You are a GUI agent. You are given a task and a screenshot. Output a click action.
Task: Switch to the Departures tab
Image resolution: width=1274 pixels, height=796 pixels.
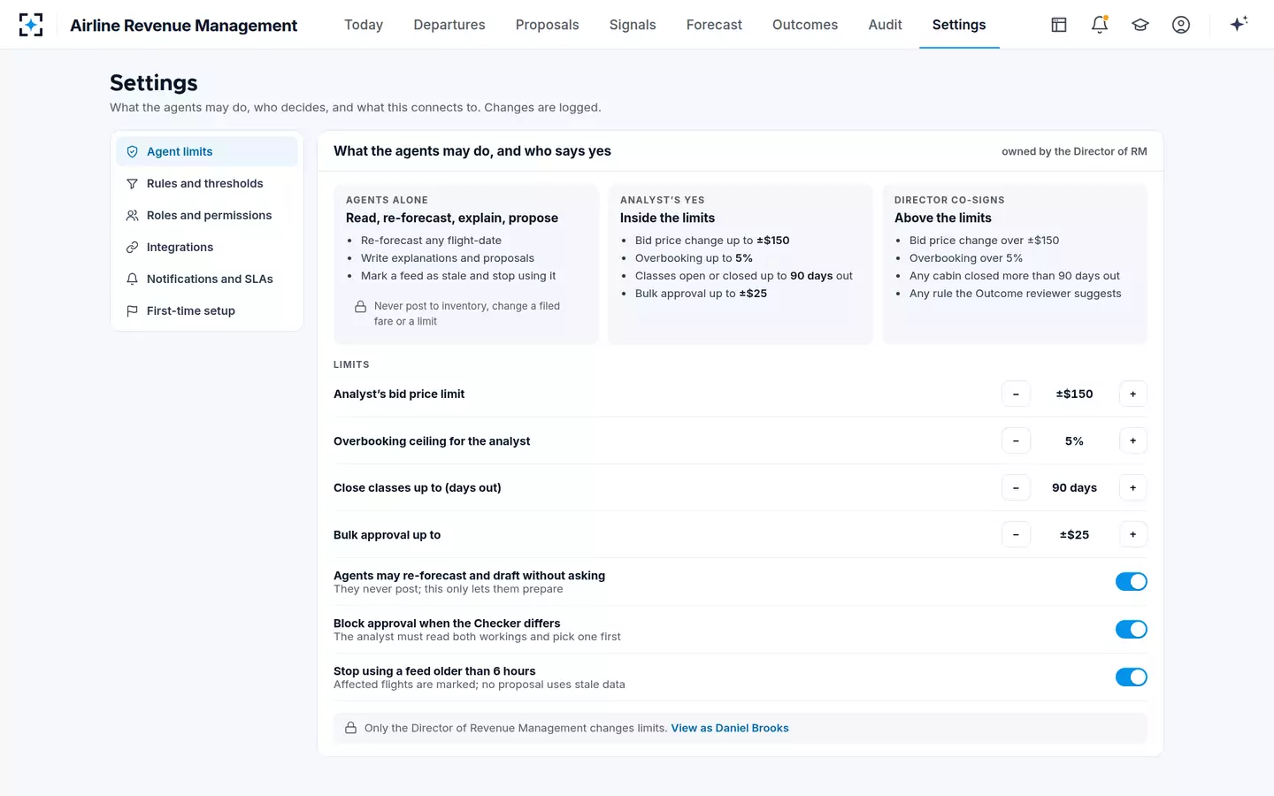(x=449, y=25)
